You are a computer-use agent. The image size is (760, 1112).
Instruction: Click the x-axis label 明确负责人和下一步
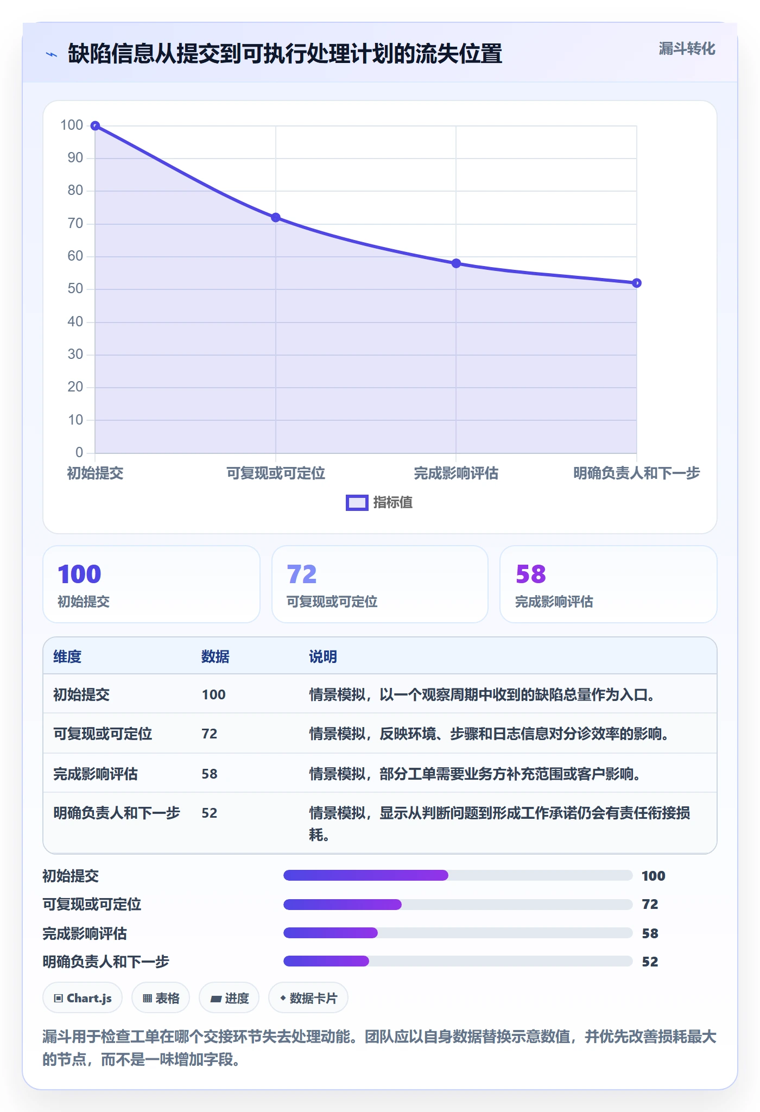637,473
